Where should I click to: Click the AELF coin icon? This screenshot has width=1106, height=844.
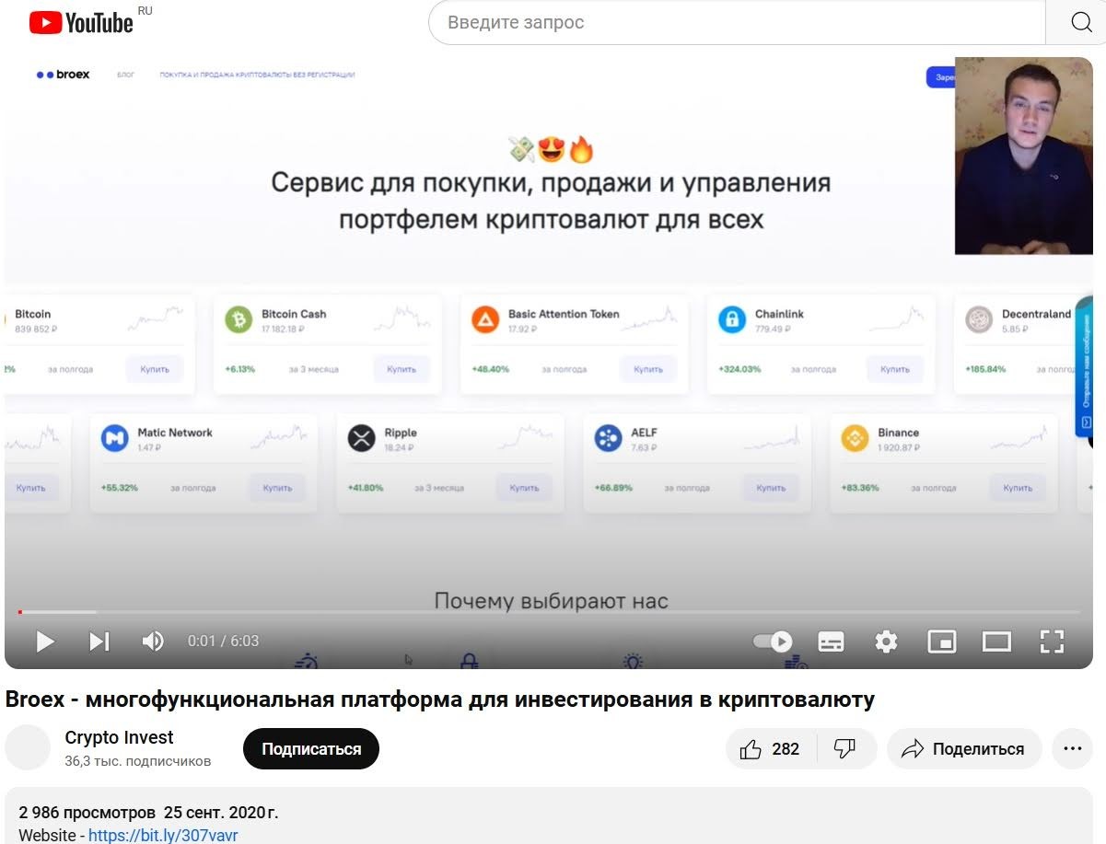click(x=609, y=438)
